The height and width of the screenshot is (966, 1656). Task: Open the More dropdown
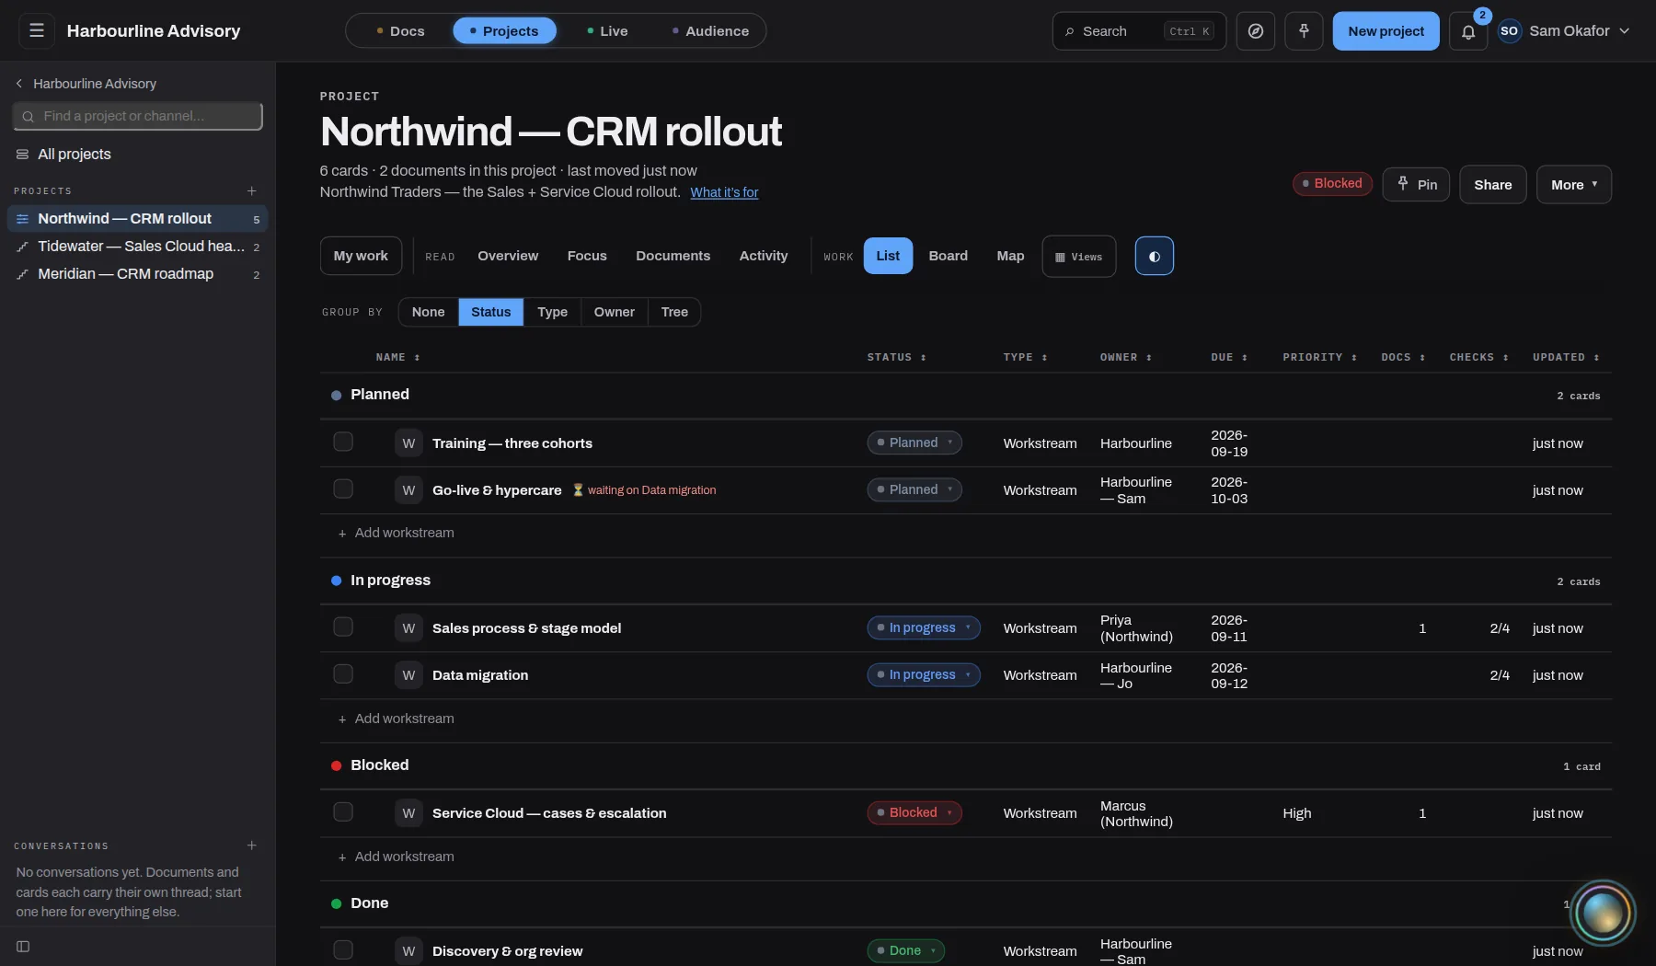(x=1573, y=185)
